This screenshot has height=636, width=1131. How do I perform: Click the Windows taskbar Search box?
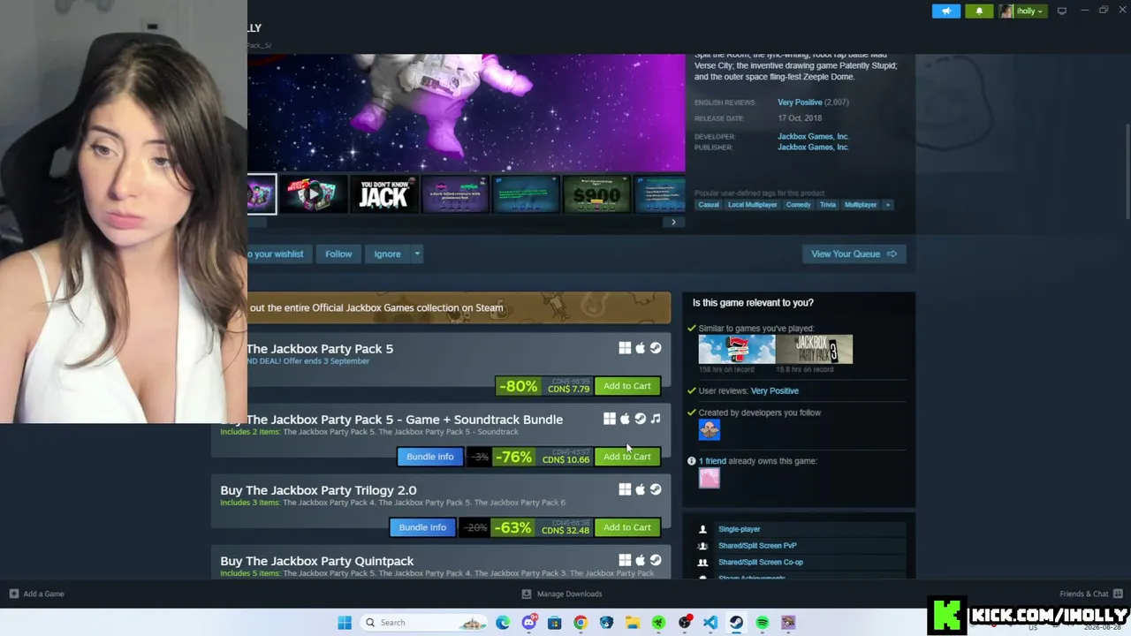[426, 623]
